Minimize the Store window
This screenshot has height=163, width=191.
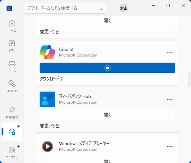[153, 6]
